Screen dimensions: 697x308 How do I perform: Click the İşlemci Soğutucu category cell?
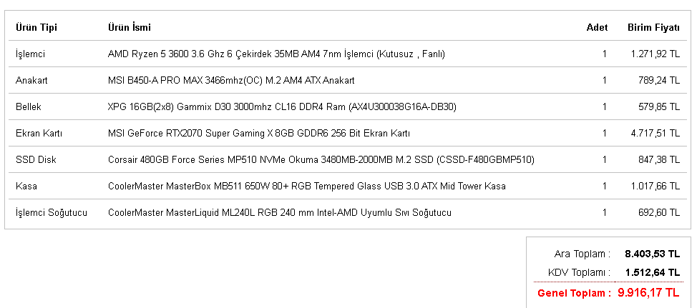[52, 212]
